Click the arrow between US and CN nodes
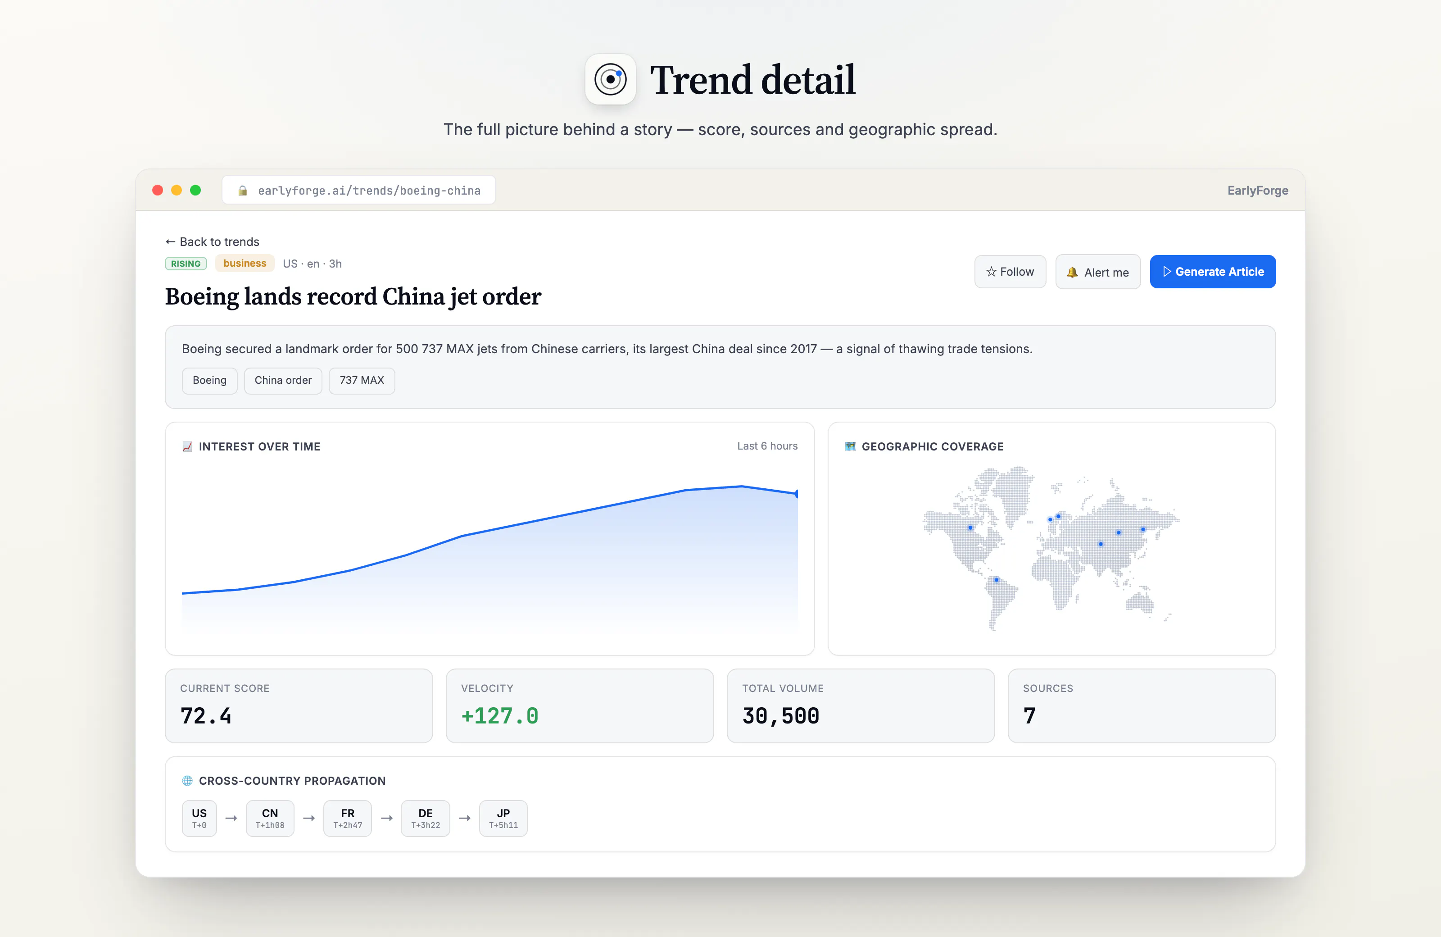Viewport: 1441px width, 937px height. click(231, 818)
